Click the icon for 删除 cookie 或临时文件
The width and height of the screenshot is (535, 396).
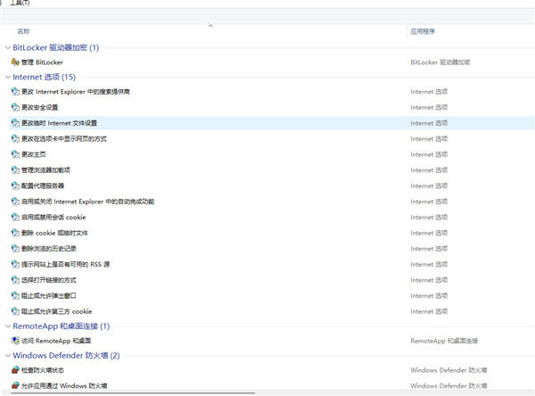point(15,233)
